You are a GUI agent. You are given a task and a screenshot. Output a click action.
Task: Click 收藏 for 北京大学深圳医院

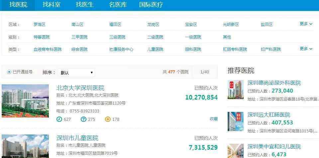coord(214,119)
